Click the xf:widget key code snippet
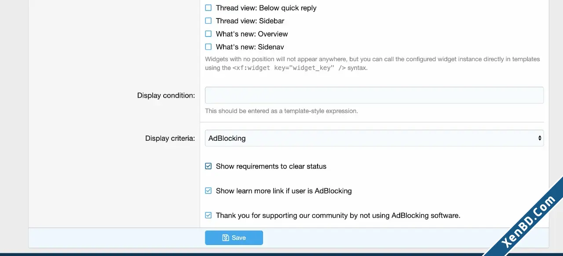The width and height of the screenshot is (563, 256). pos(289,68)
